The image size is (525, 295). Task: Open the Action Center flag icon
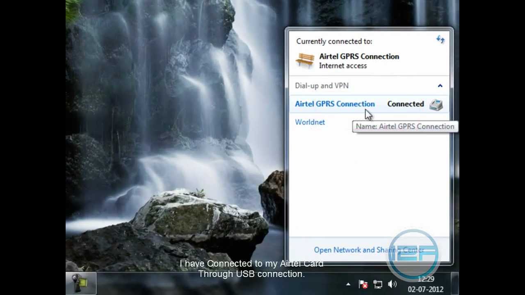(x=363, y=284)
